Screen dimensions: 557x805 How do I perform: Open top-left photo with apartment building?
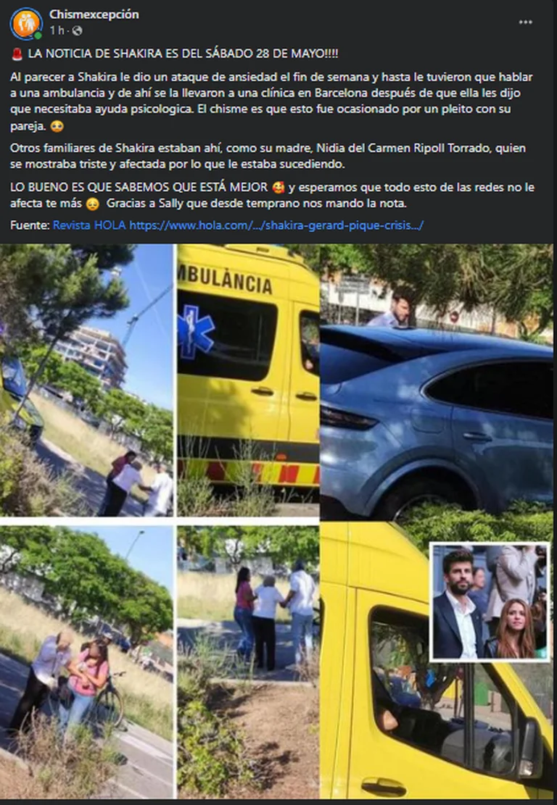click(86, 380)
